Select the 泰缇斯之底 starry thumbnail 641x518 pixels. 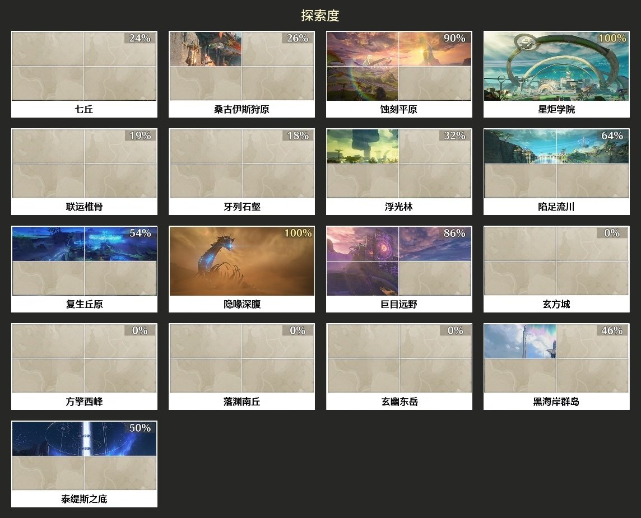84,456
